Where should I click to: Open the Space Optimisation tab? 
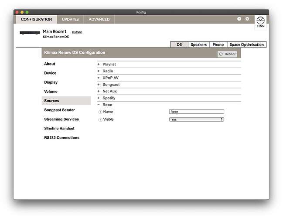click(246, 44)
